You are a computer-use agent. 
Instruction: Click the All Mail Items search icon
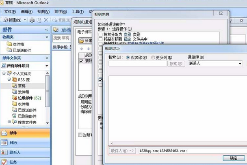(4, 66)
